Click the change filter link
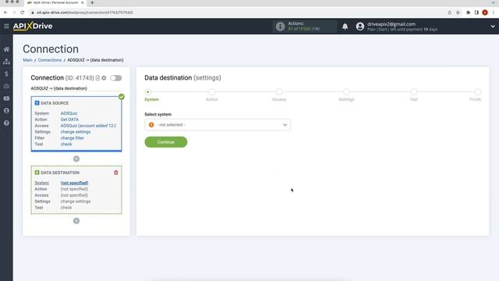 (73, 138)
